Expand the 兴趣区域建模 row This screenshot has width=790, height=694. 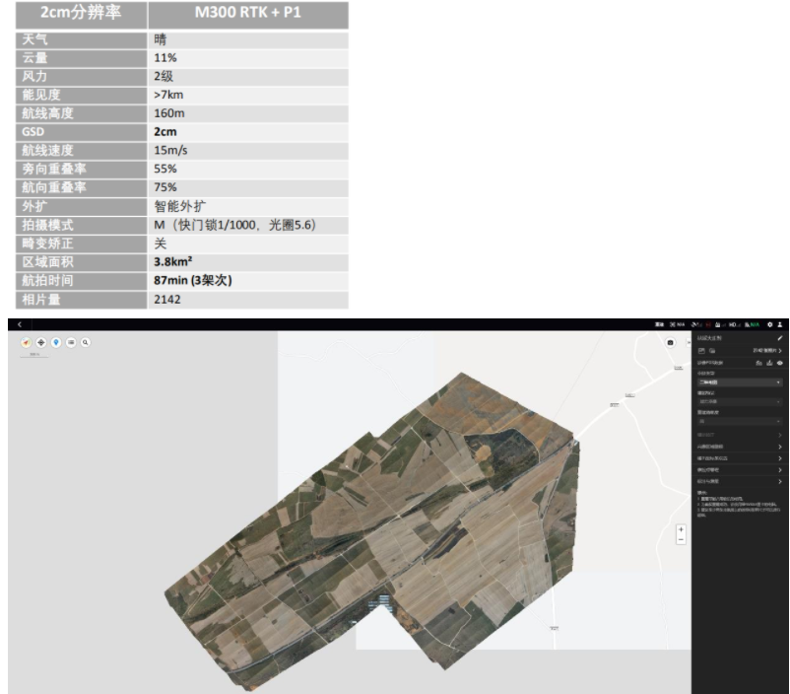click(x=739, y=447)
